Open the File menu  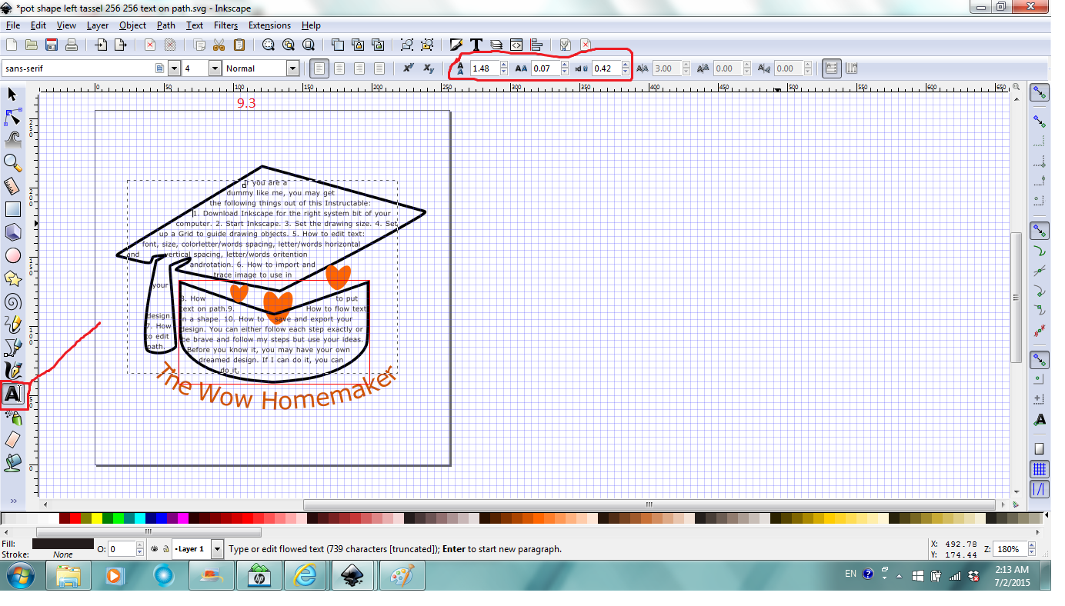(x=12, y=25)
